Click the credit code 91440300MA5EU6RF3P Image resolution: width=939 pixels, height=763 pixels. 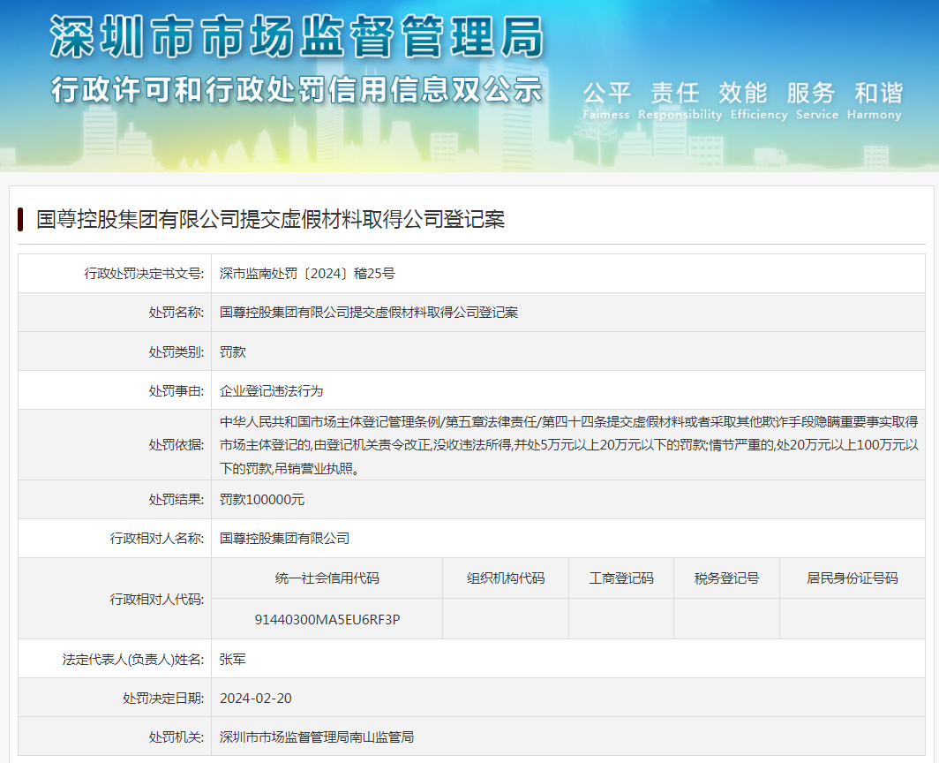327,619
